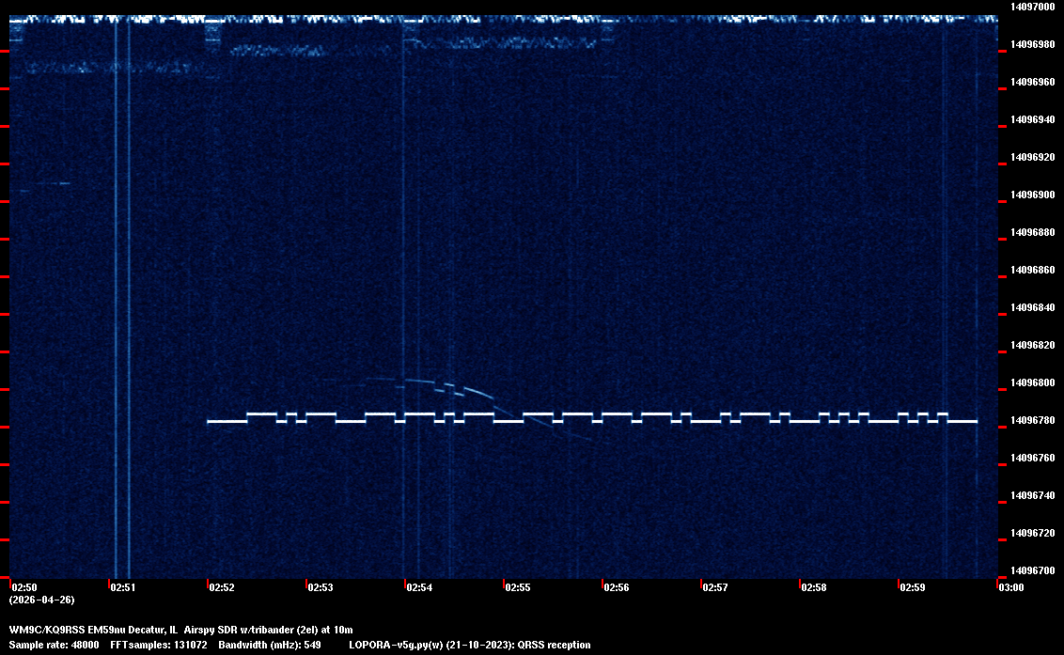The image size is (1064, 655).
Task: Click the 14096720 frequency label
Action: click(1033, 534)
